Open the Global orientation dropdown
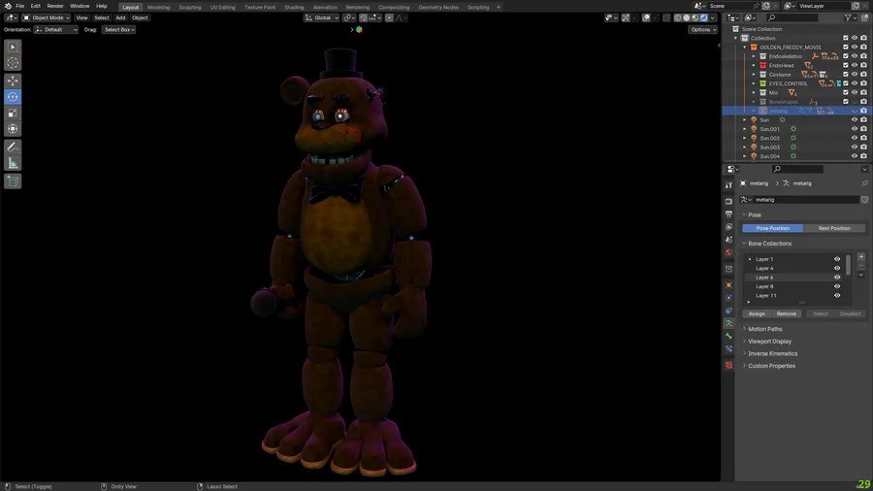The width and height of the screenshot is (873, 491). 322,17
